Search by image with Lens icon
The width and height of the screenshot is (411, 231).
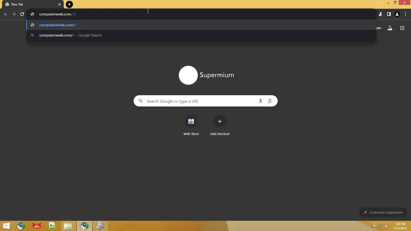click(x=270, y=101)
